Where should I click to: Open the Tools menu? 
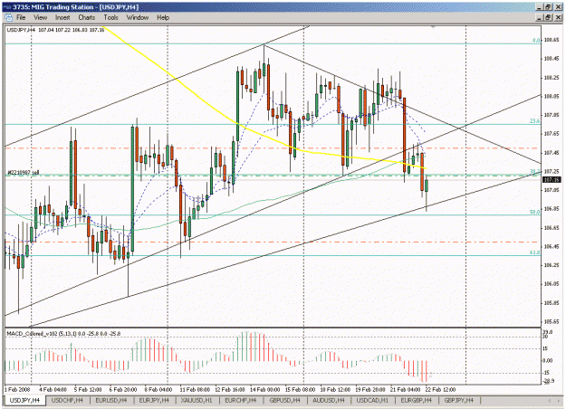(x=110, y=17)
